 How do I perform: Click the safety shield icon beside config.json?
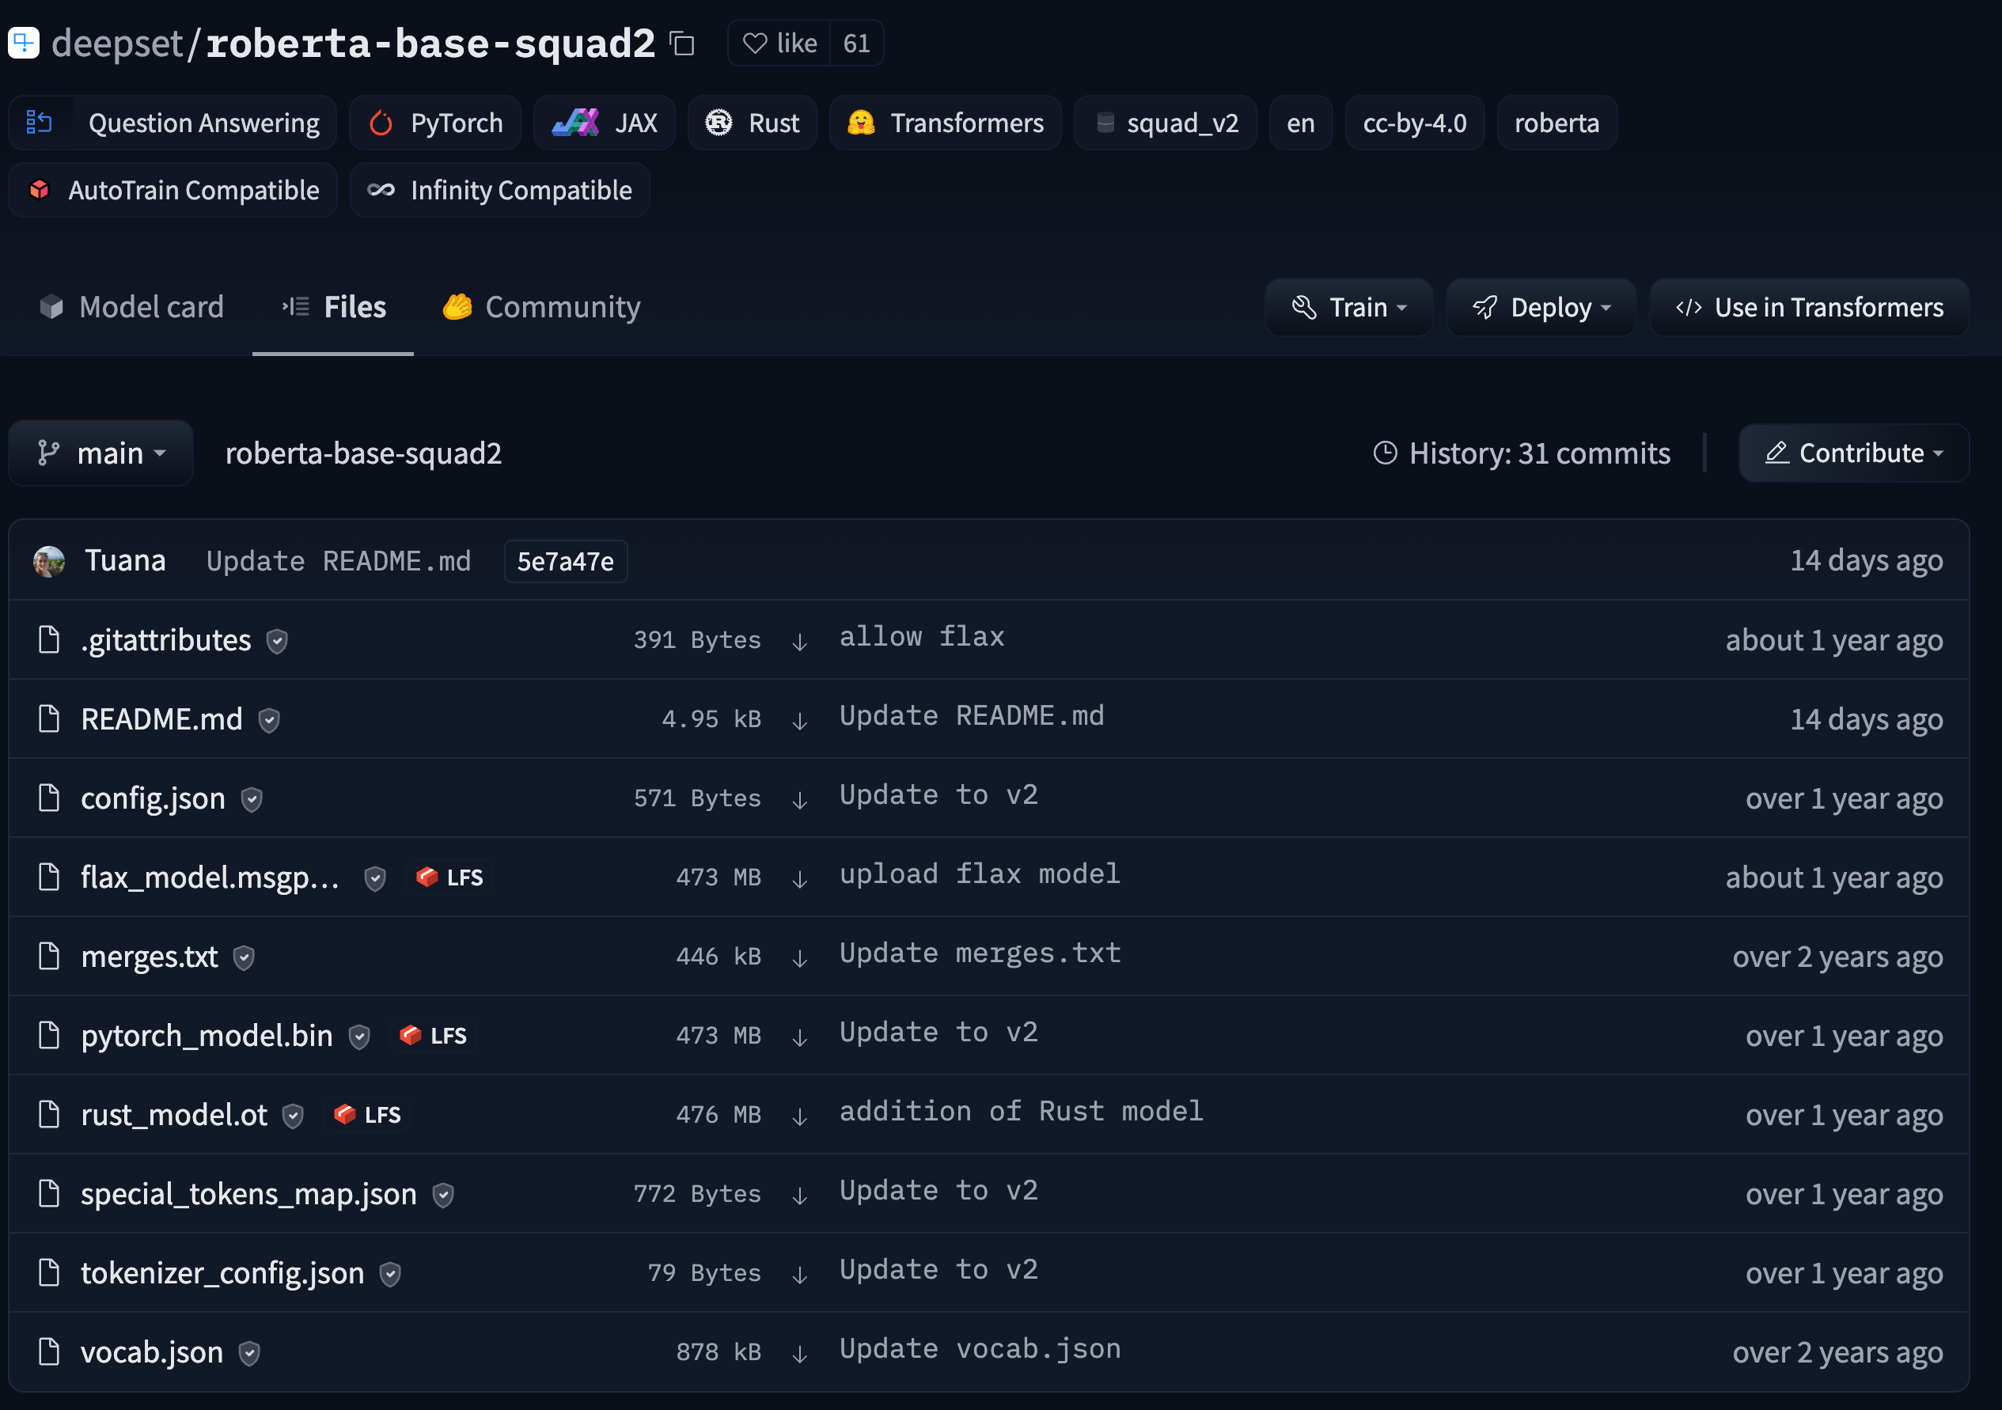pyautogui.click(x=252, y=800)
